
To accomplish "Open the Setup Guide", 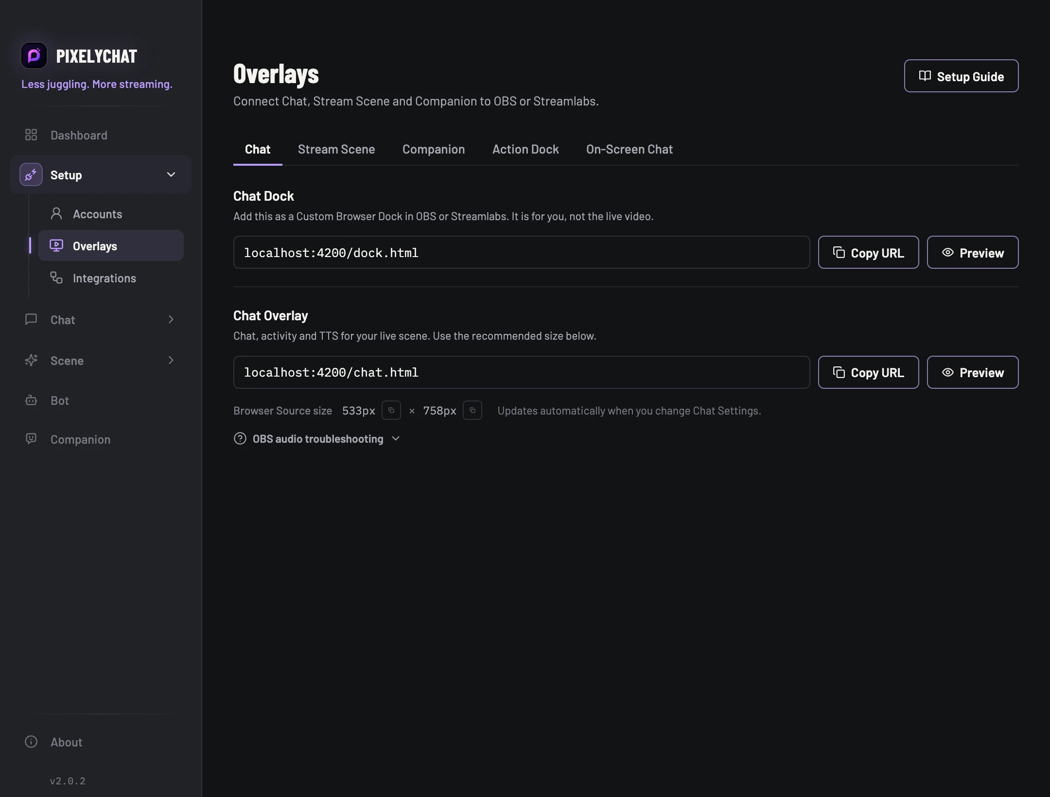I will pyautogui.click(x=961, y=76).
